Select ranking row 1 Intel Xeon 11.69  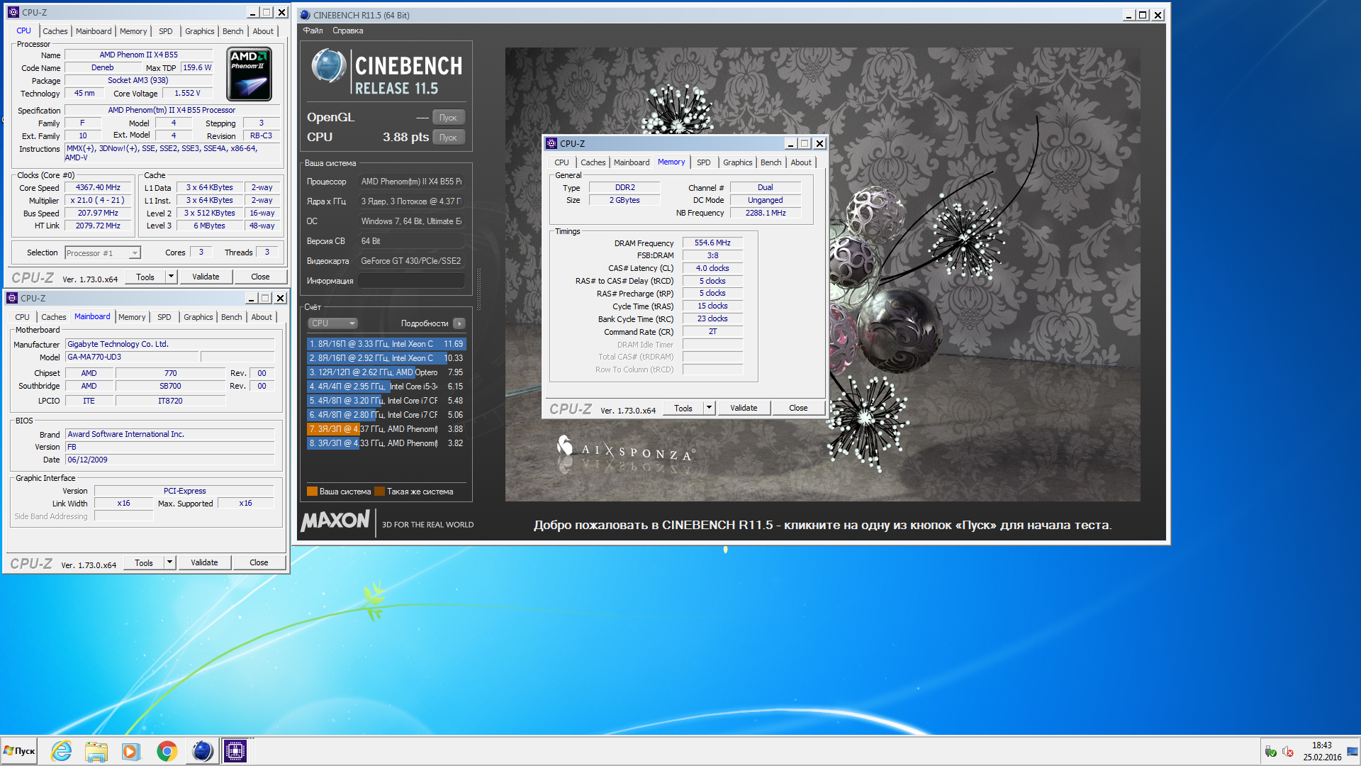(386, 344)
